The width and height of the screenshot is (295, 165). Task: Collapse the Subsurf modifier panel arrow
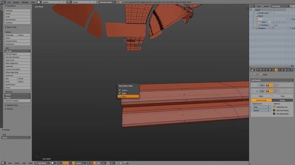253,91
